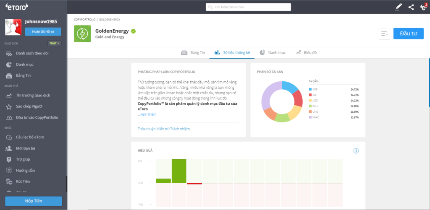Viewport: 430px width, 210px height.
Task: Click the Rút Tiền withdraw icon
Action: click(x=9, y=181)
